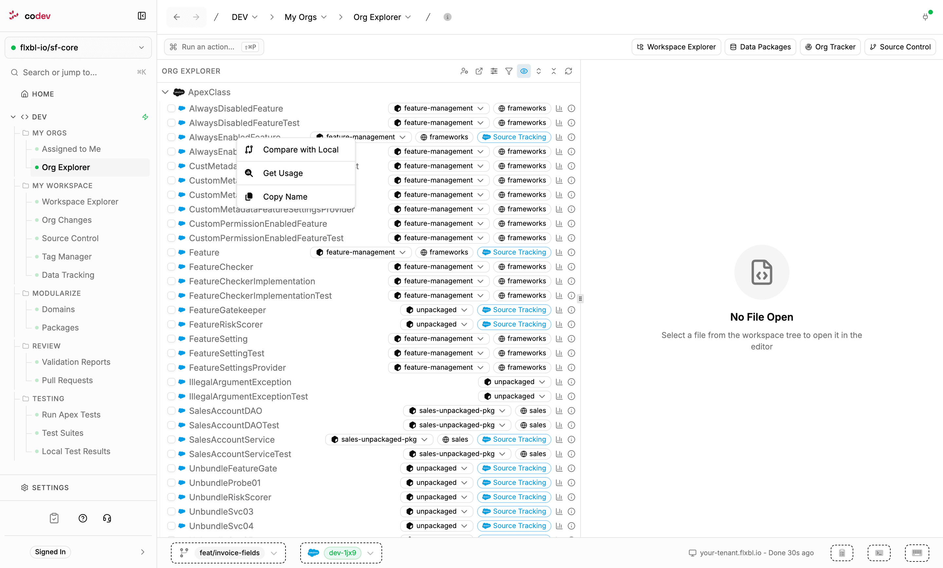The height and width of the screenshot is (568, 943).
Task: Check the IllegalArgumentException checkbox
Action: (x=171, y=382)
